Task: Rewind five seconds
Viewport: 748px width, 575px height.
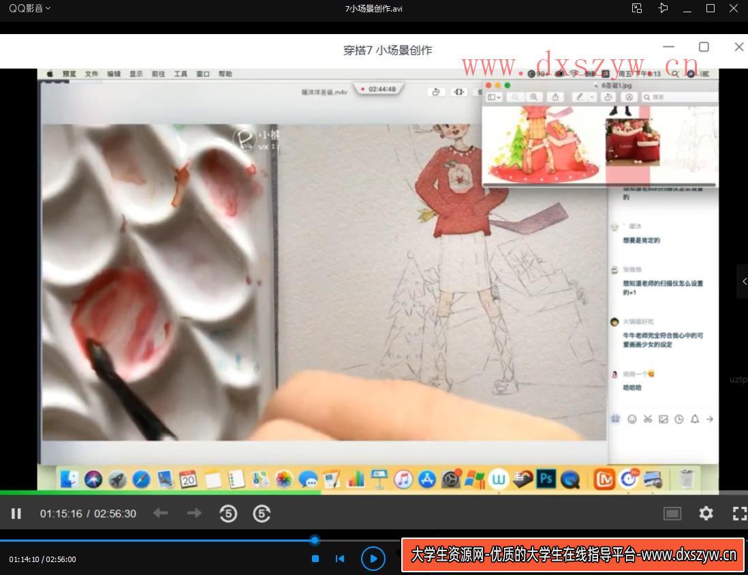Action: (228, 514)
